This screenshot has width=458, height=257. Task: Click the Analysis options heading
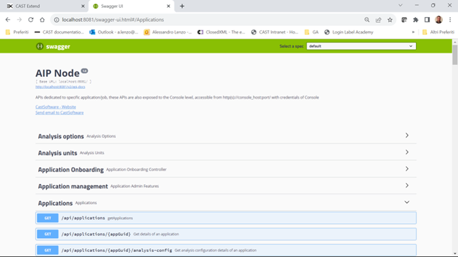(61, 136)
